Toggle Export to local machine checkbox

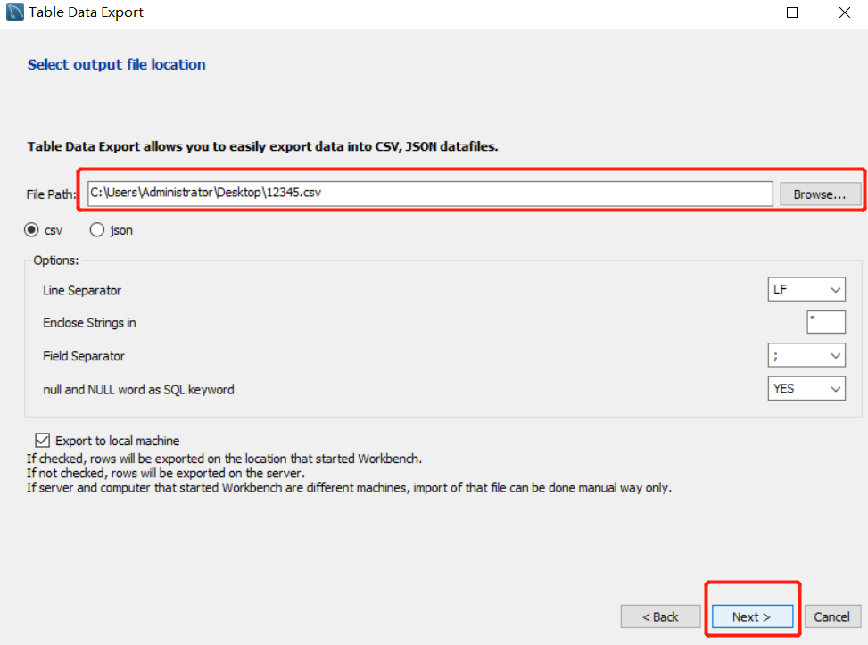pyautogui.click(x=42, y=440)
